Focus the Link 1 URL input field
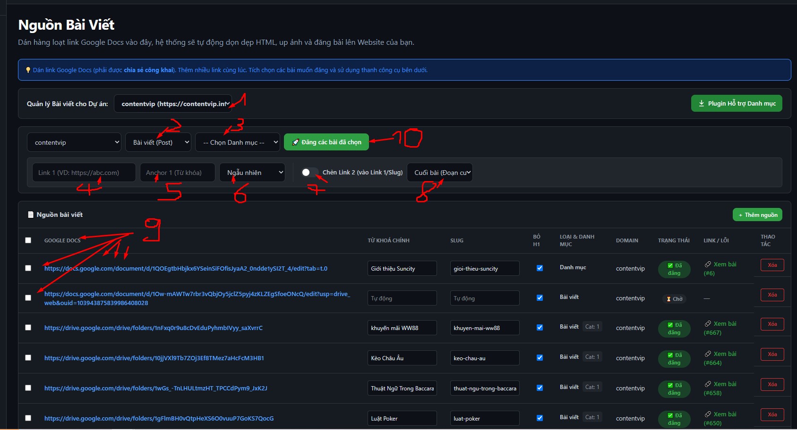797x430 pixels. click(84, 173)
